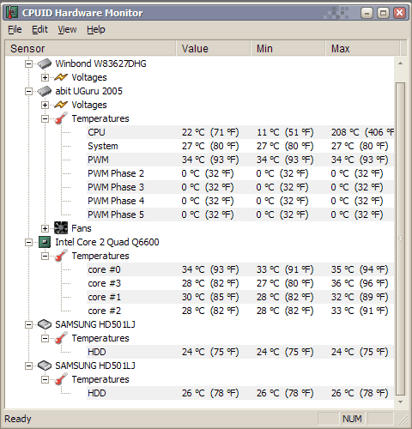Select the System temperature row
This screenshot has height=429, width=412.
point(240,146)
